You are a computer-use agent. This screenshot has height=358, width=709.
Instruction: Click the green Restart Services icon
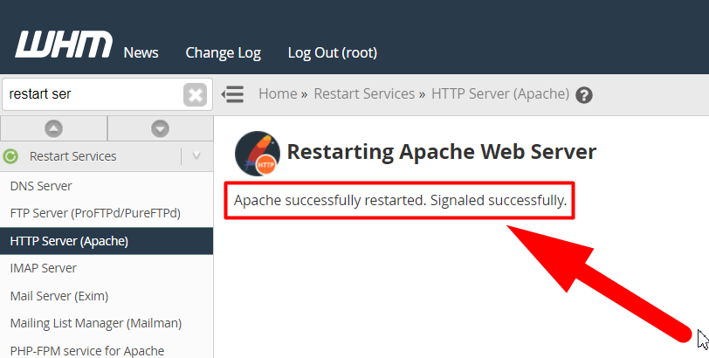(x=10, y=156)
